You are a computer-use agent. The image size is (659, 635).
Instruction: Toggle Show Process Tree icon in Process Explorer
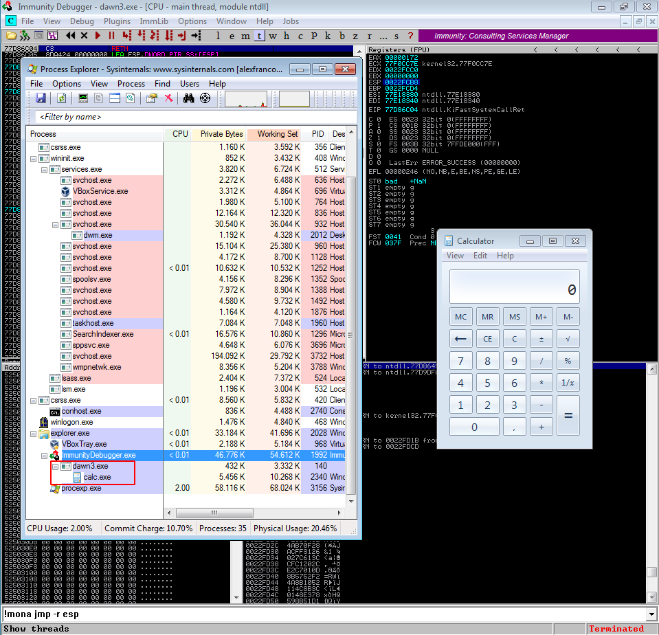click(x=99, y=98)
